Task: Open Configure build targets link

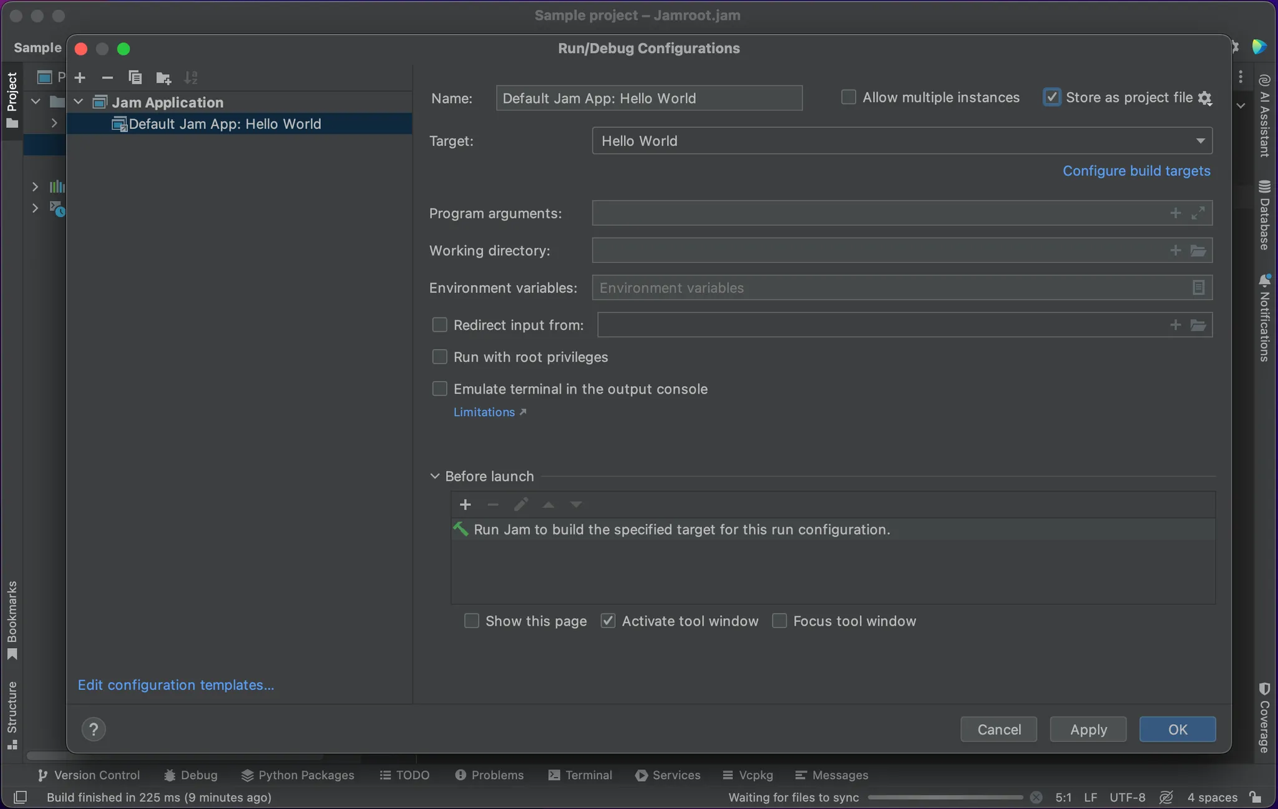Action: pyautogui.click(x=1136, y=171)
